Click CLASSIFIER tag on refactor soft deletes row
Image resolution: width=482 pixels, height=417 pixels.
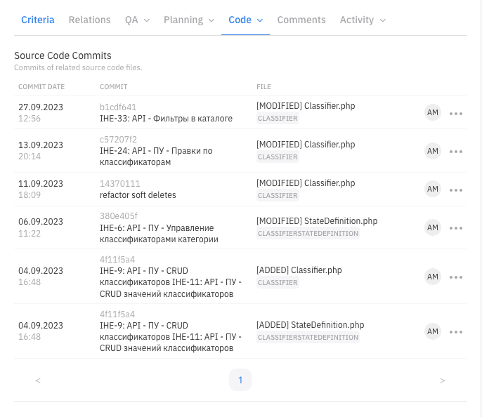click(278, 196)
